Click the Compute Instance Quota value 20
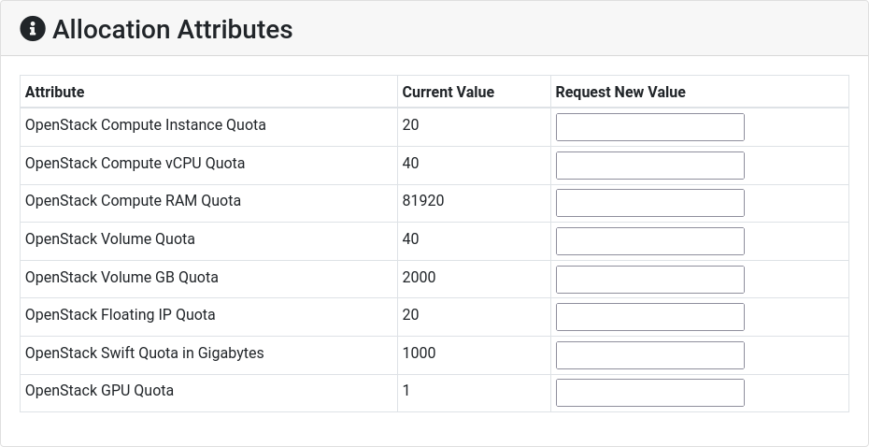Image resolution: width=869 pixels, height=447 pixels. tap(410, 124)
